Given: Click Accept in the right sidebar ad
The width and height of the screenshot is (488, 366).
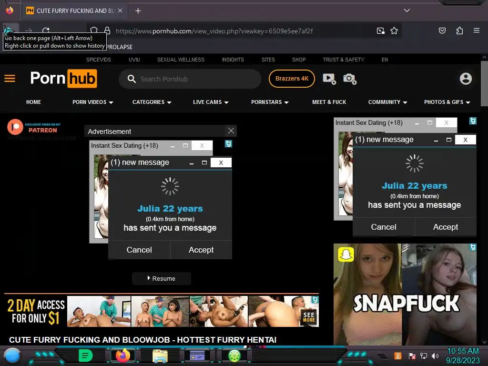Looking at the screenshot, I should pos(446,227).
